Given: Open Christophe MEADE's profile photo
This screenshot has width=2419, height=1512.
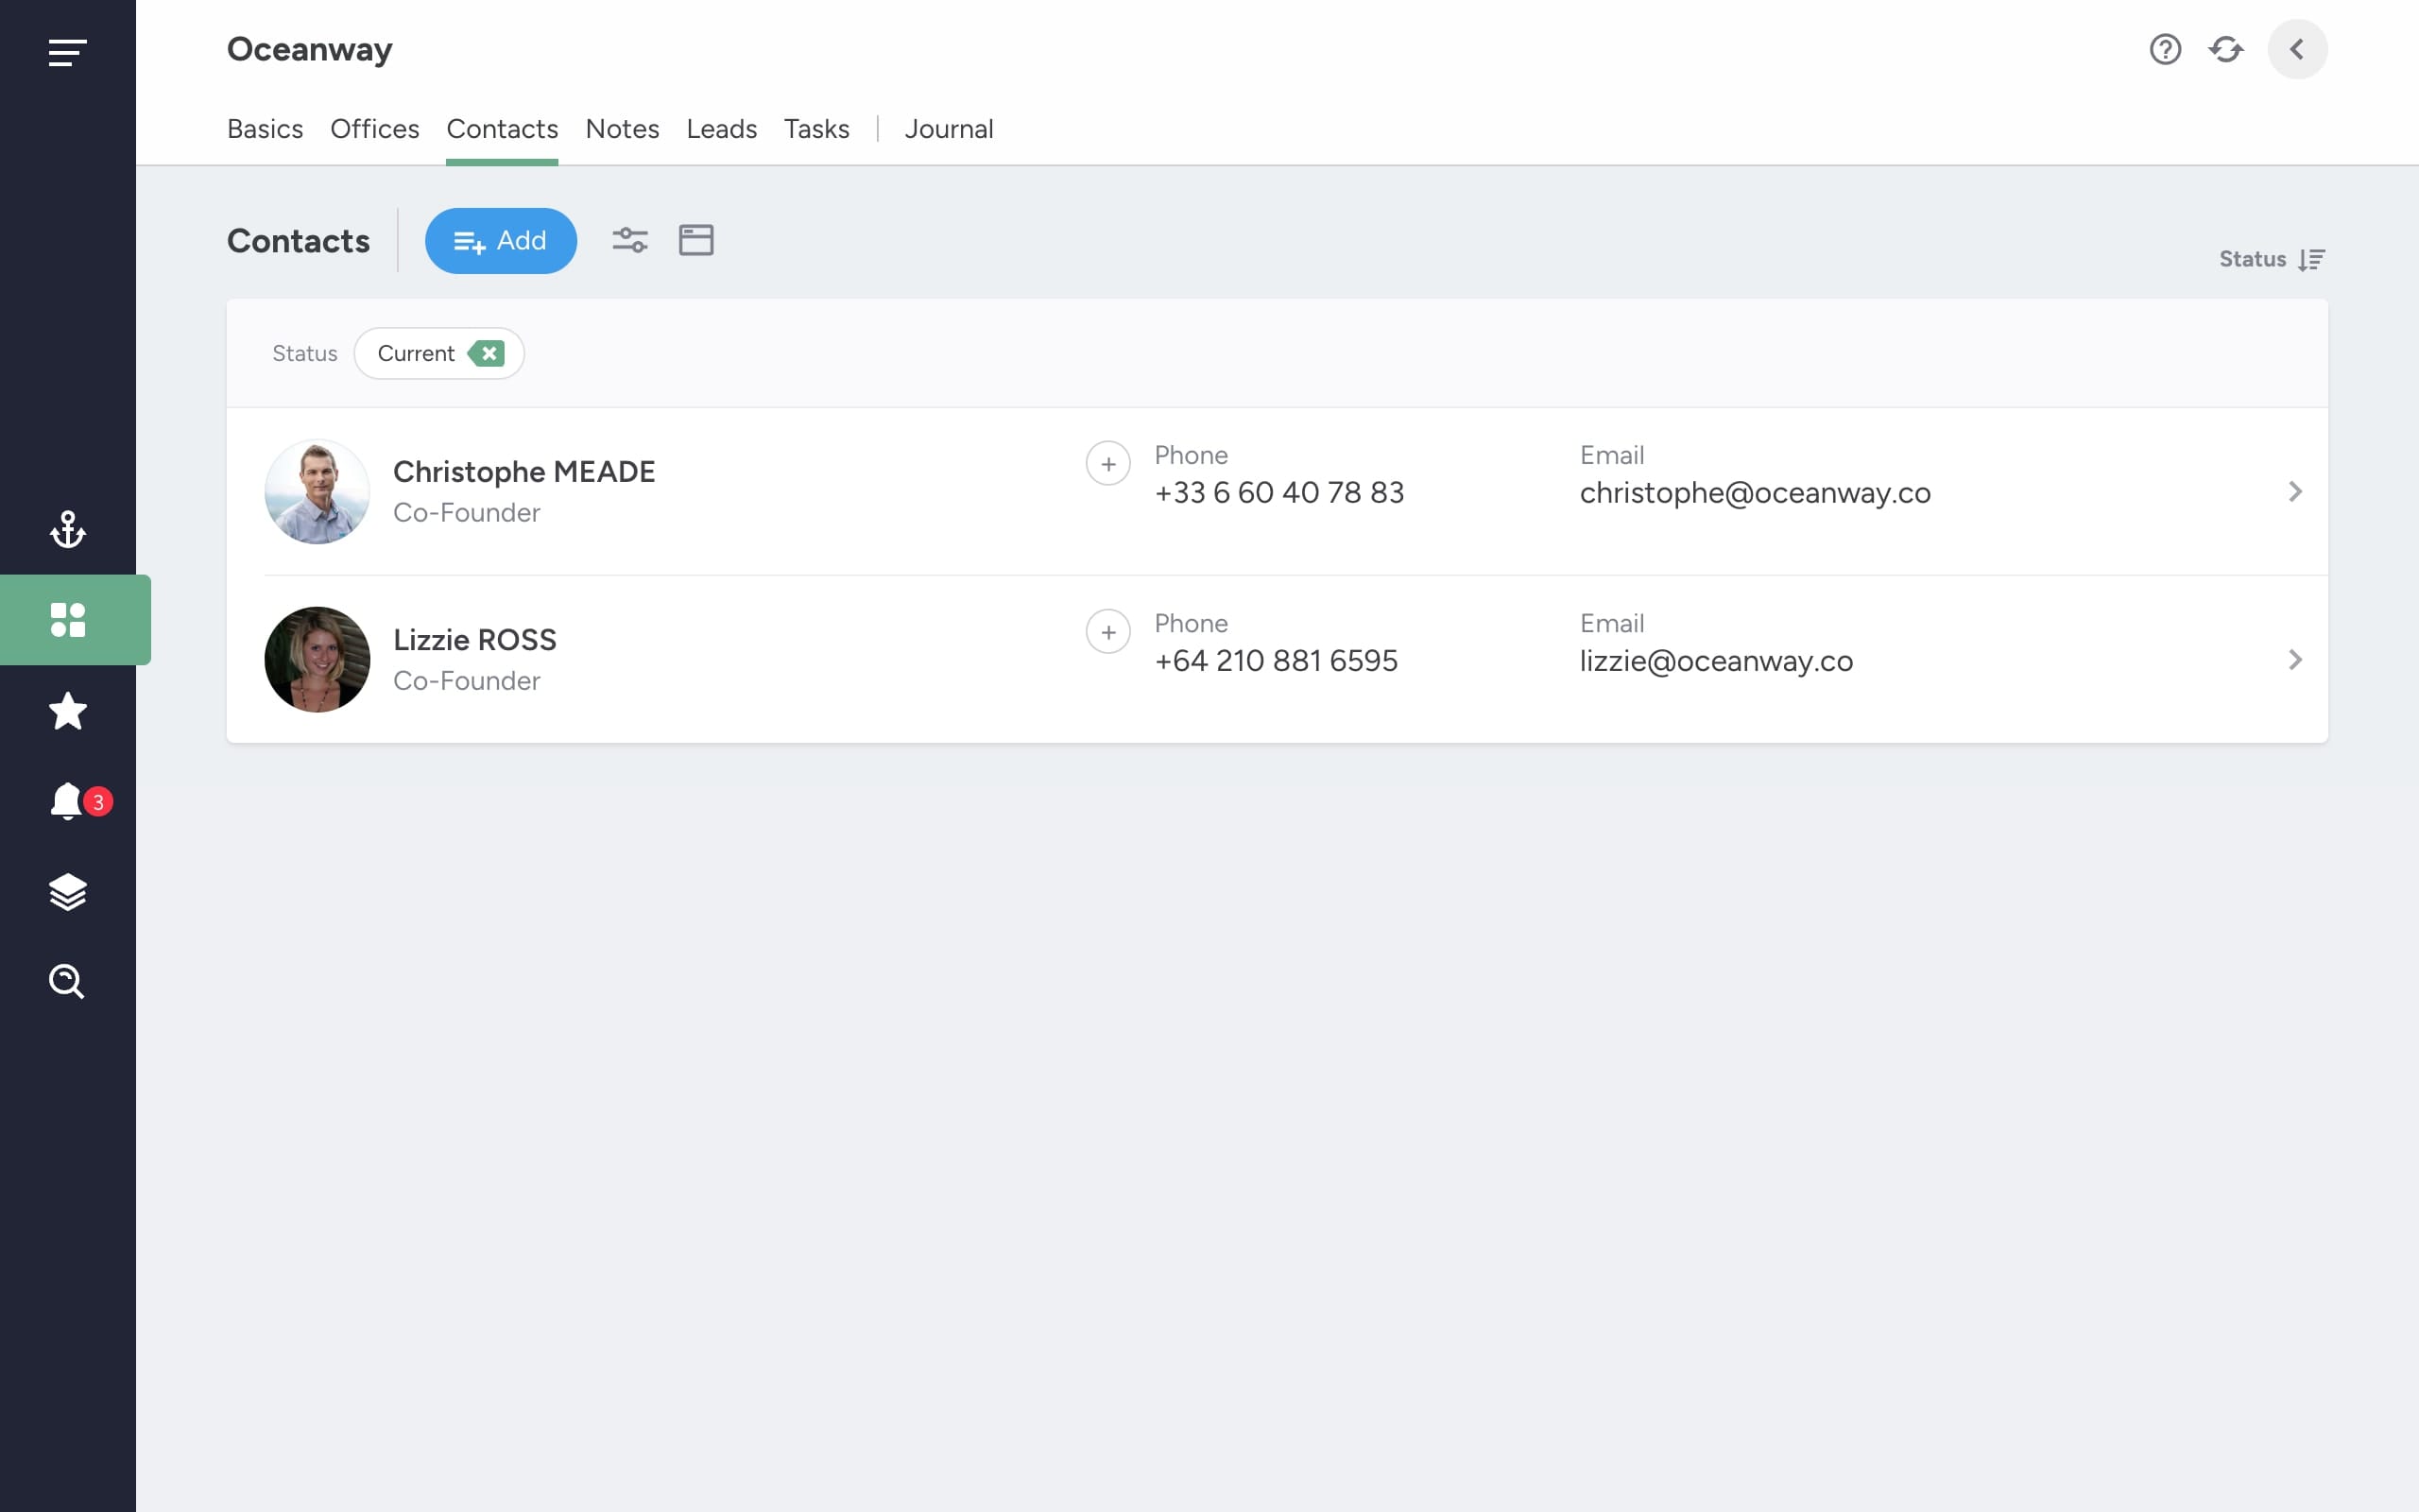Looking at the screenshot, I should [317, 491].
